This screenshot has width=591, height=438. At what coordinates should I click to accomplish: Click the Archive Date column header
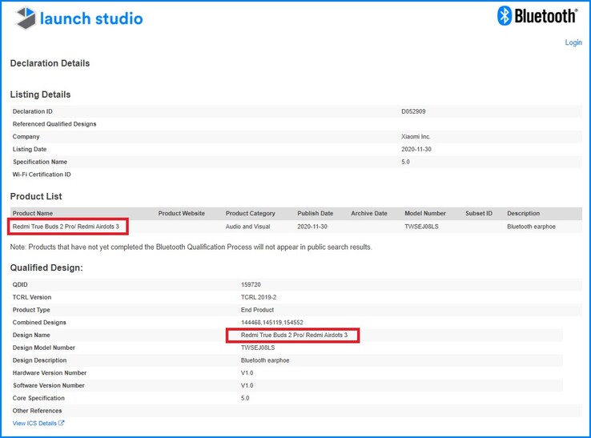coord(368,214)
